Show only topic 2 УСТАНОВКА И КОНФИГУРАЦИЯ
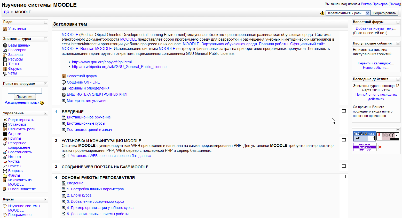402x218 pixels. (x=344, y=140)
